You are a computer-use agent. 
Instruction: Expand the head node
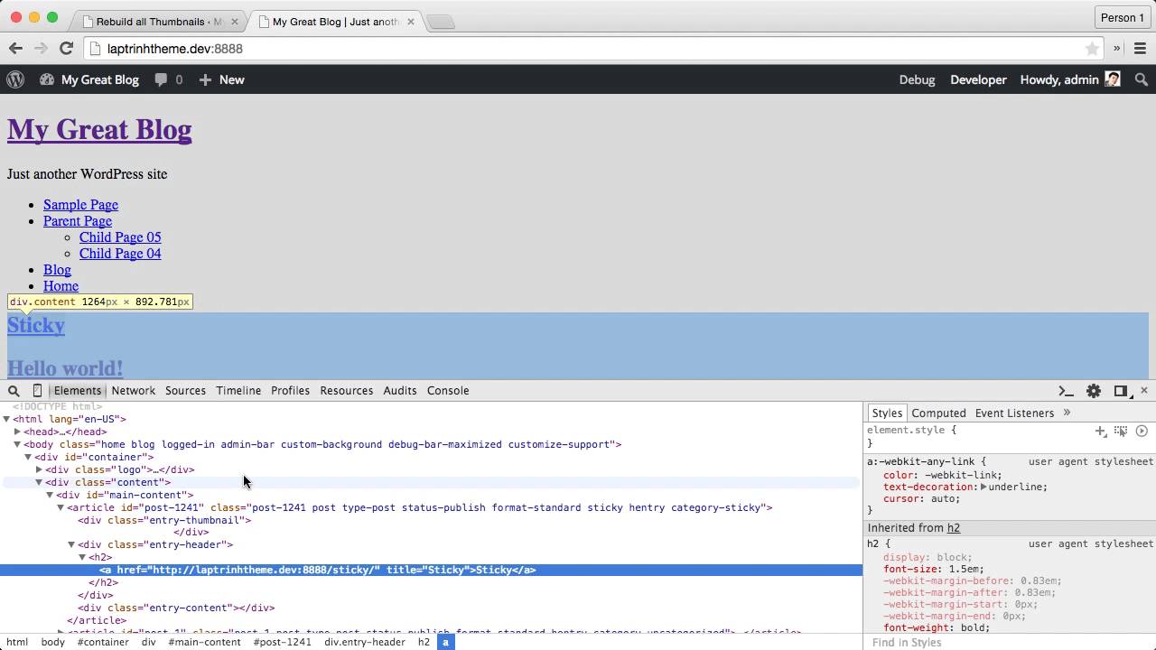click(17, 432)
